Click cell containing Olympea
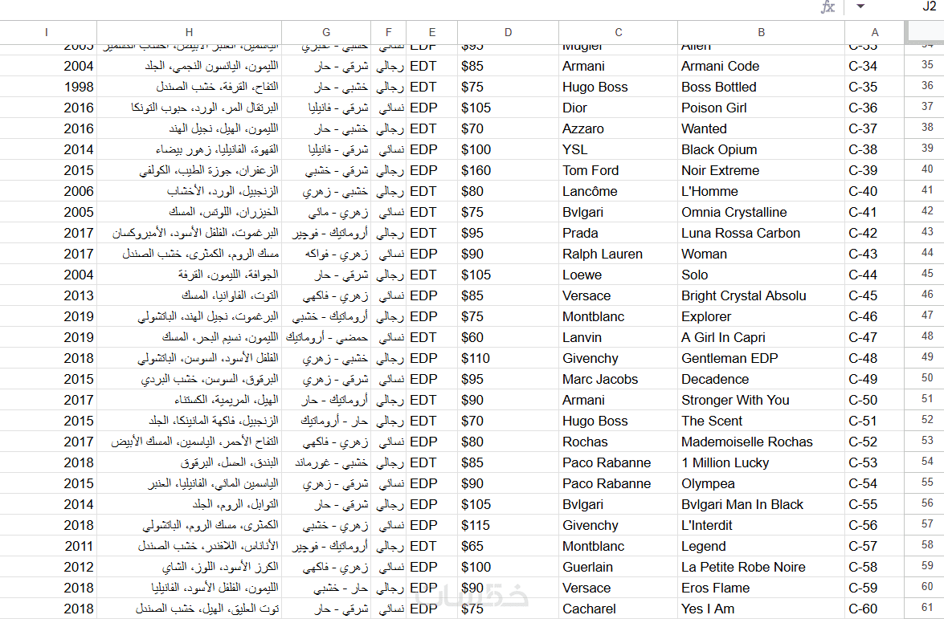This screenshot has height=619, width=944. [x=761, y=483]
